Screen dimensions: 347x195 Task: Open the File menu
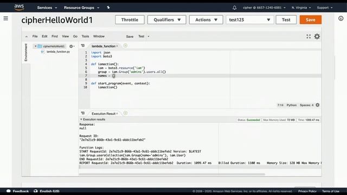(x=35, y=36)
